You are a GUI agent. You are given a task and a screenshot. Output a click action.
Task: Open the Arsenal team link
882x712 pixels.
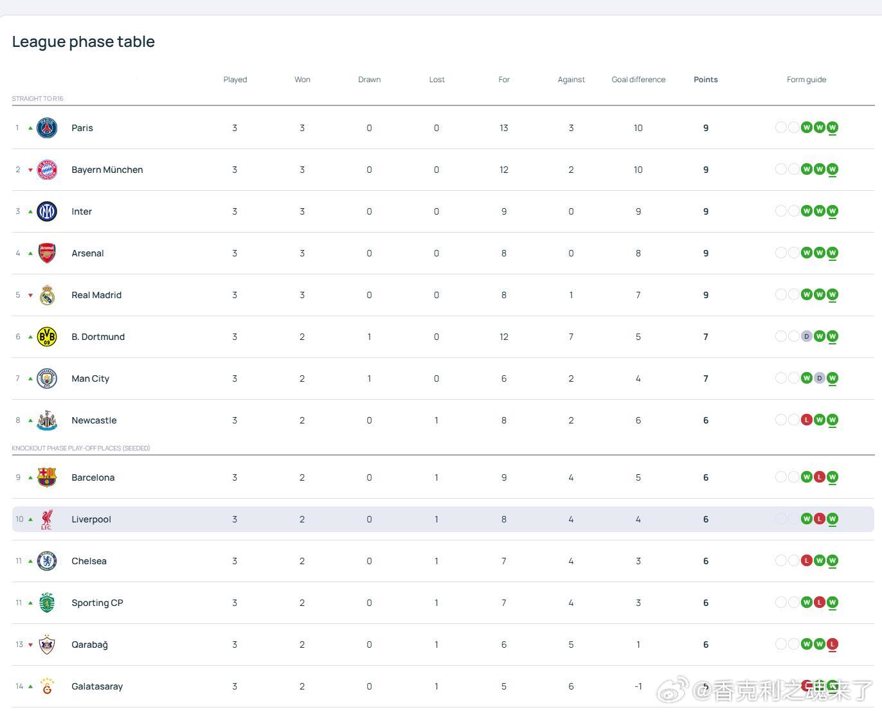click(x=87, y=253)
